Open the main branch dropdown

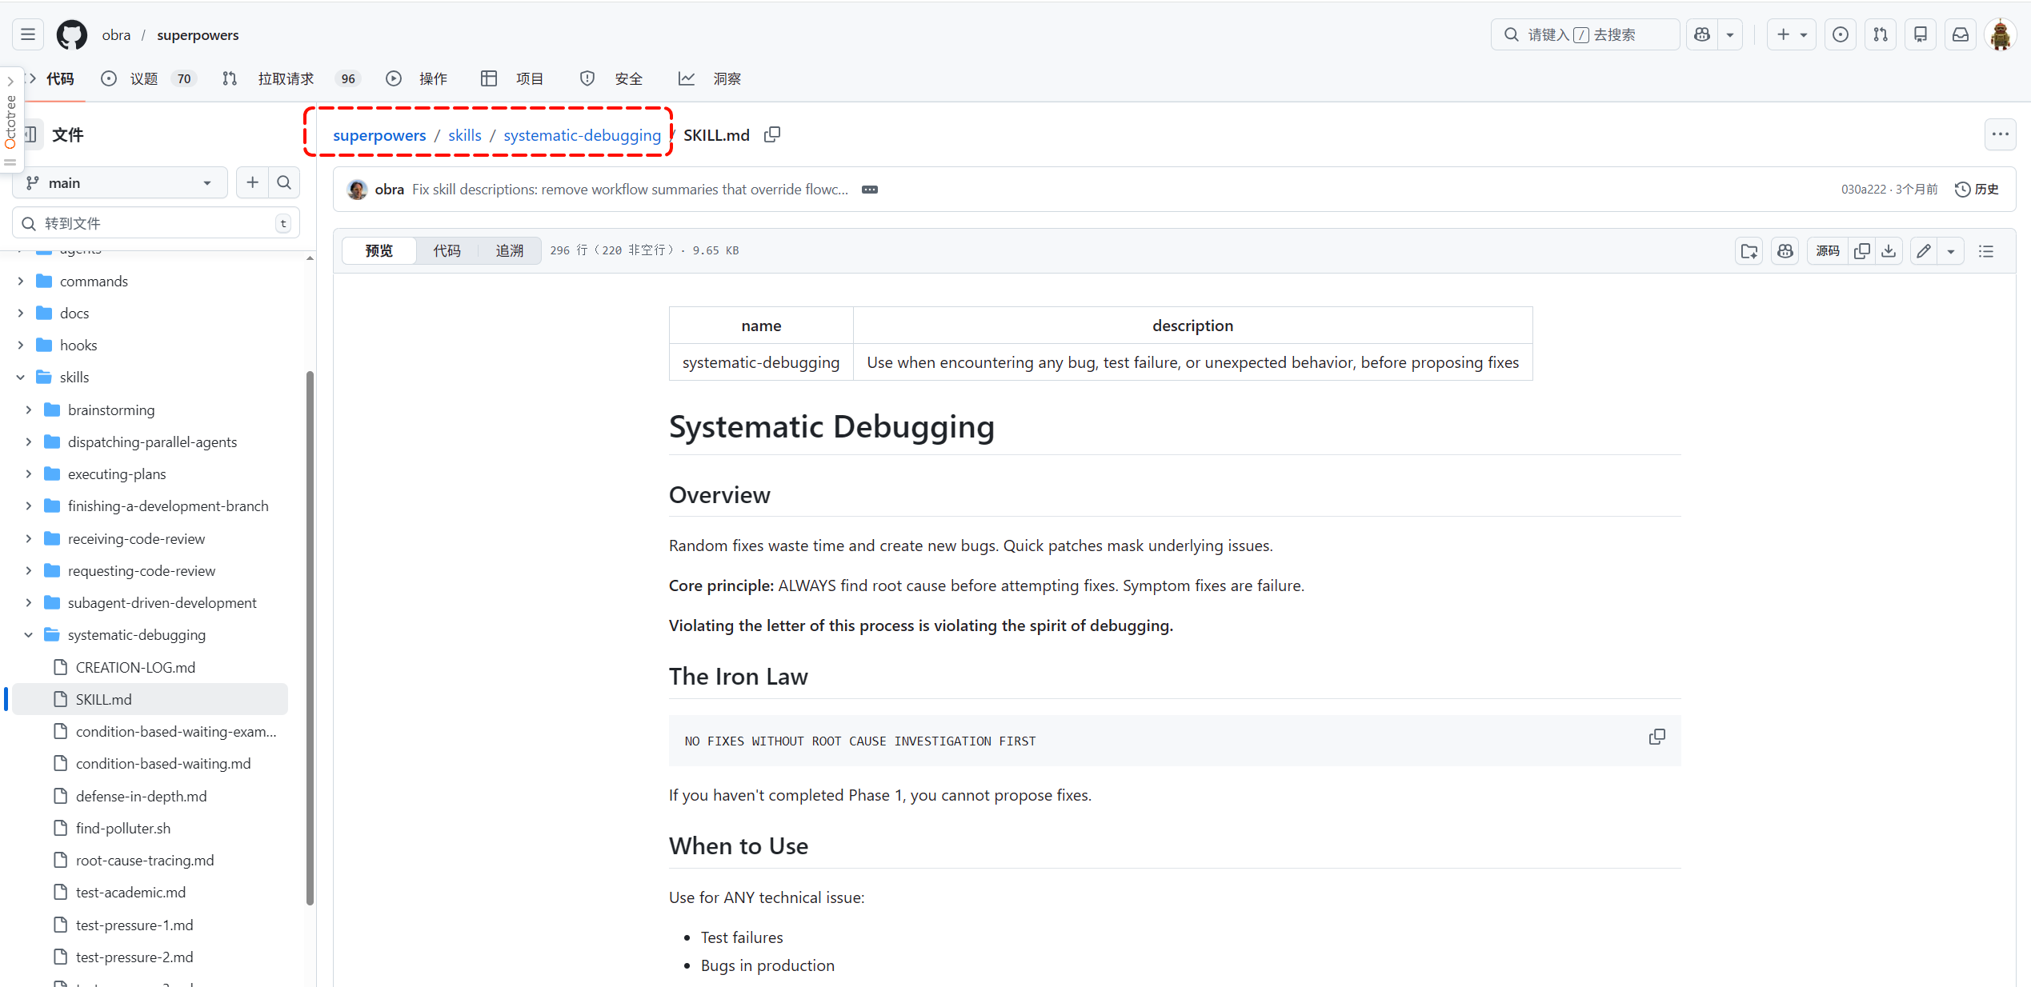pyautogui.click(x=120, y=182)
